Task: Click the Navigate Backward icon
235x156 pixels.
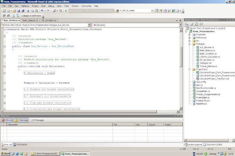Action: coord(54,11)
